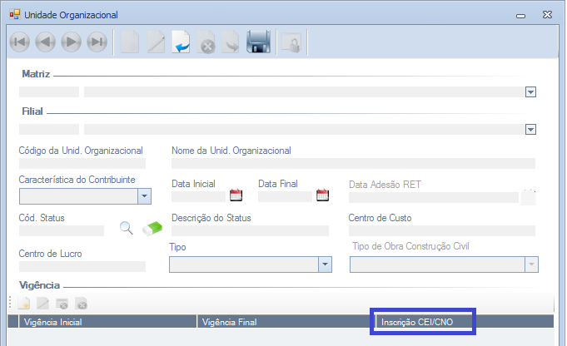Click the Data Inicial input field
567x346 pixels.
tap(198, 197)
